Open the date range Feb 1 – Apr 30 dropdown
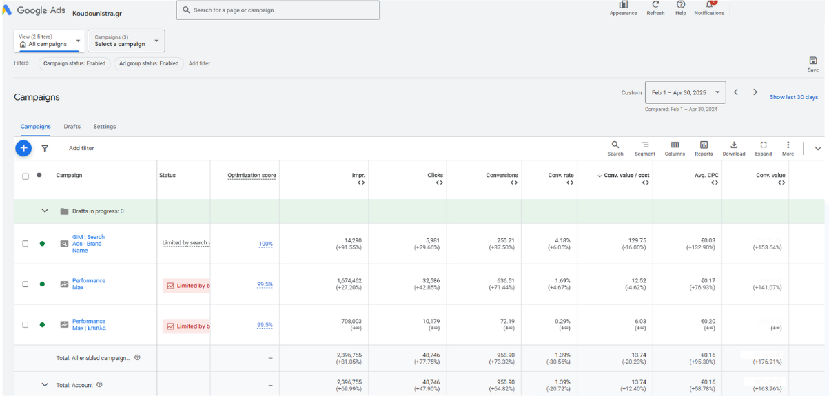The height and width of the screenshot is (396, 829). 685,92
